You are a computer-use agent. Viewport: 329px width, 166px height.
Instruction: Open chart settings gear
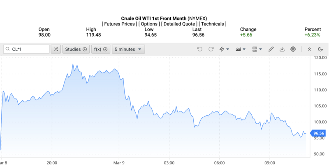pos(293,49)
